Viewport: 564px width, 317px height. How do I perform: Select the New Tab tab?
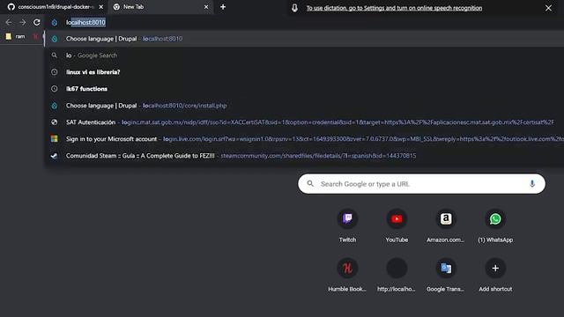[x=161, y=7]
